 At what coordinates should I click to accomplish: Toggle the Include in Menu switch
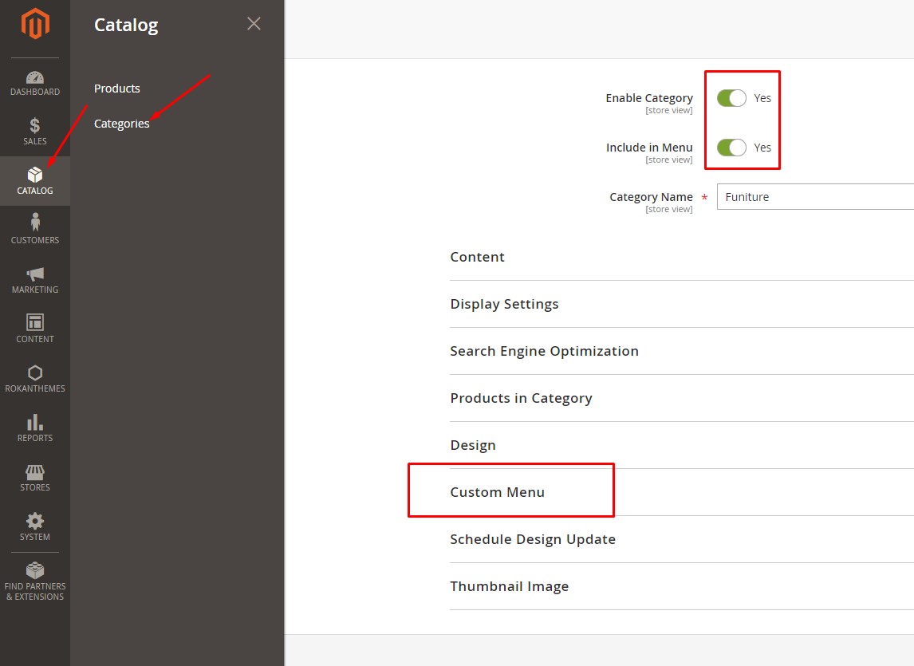pyautogui.click(x=731, y=148)
